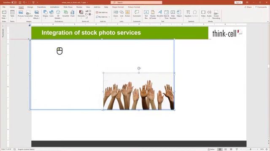Click the Save icon in title bar
This screenshot has width=270, height=151.
point(20,3)
